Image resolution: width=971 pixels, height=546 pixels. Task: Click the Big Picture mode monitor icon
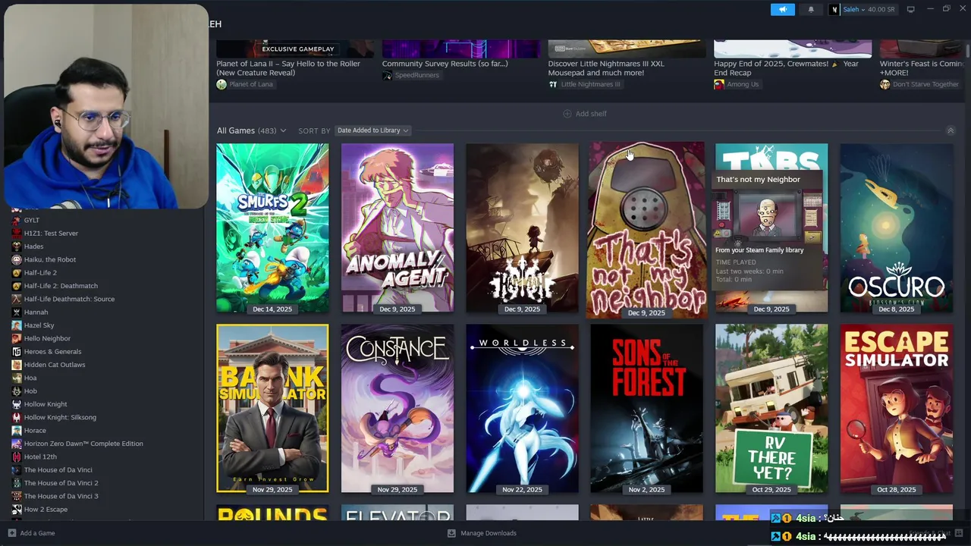click(910, 9)
